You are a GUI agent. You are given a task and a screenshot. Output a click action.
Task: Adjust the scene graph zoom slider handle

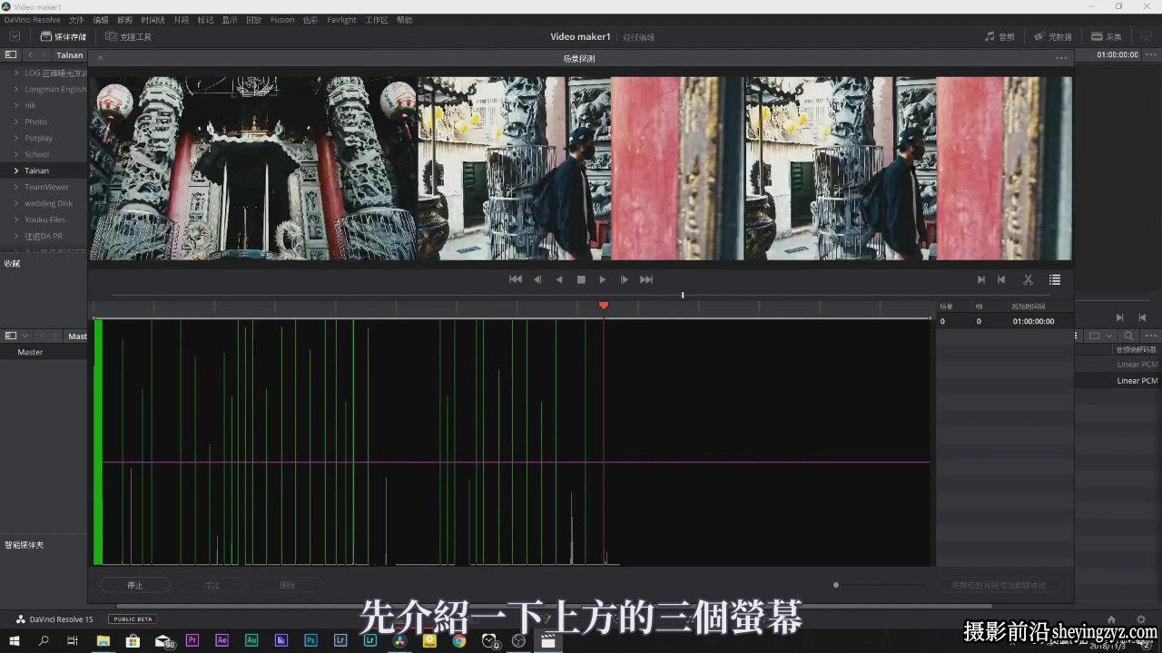(x=836, y=585)
